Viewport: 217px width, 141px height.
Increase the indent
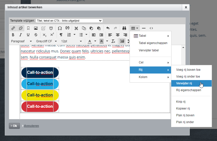click(x=101, y=35)
